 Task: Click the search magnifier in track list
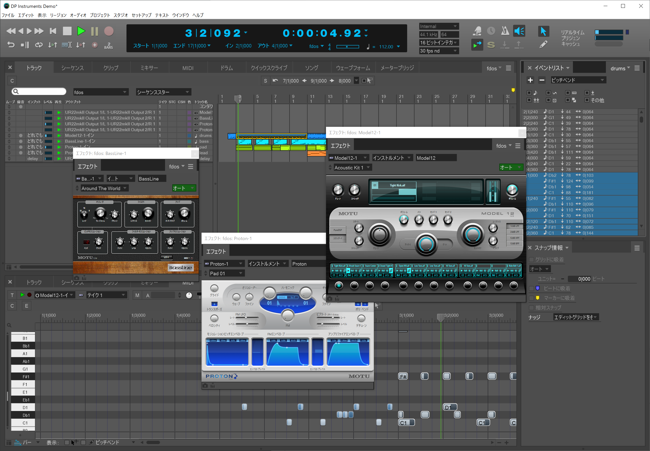[16, 91]
